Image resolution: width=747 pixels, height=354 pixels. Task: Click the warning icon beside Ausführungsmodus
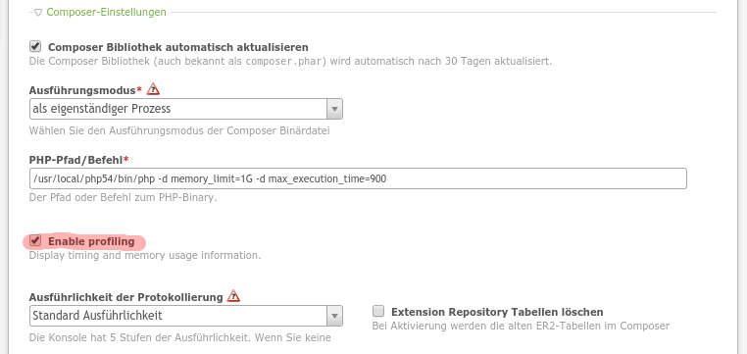pos(153,89)
